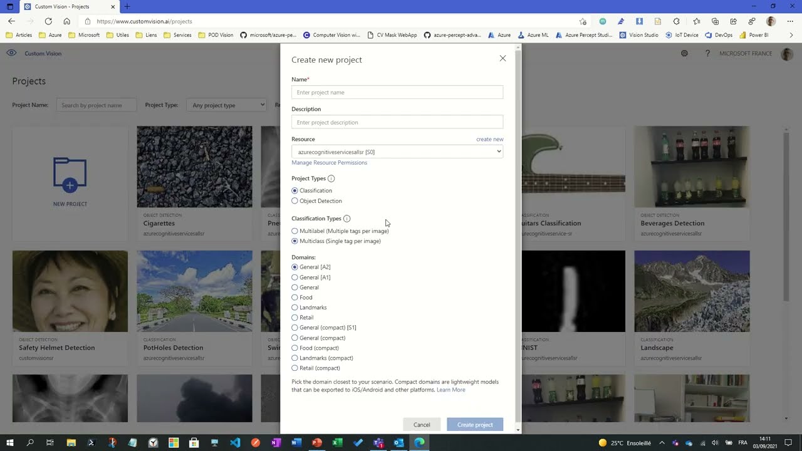Open the help question mark icon
Viewport: 802px width, 451px height.
click(707, 53)
